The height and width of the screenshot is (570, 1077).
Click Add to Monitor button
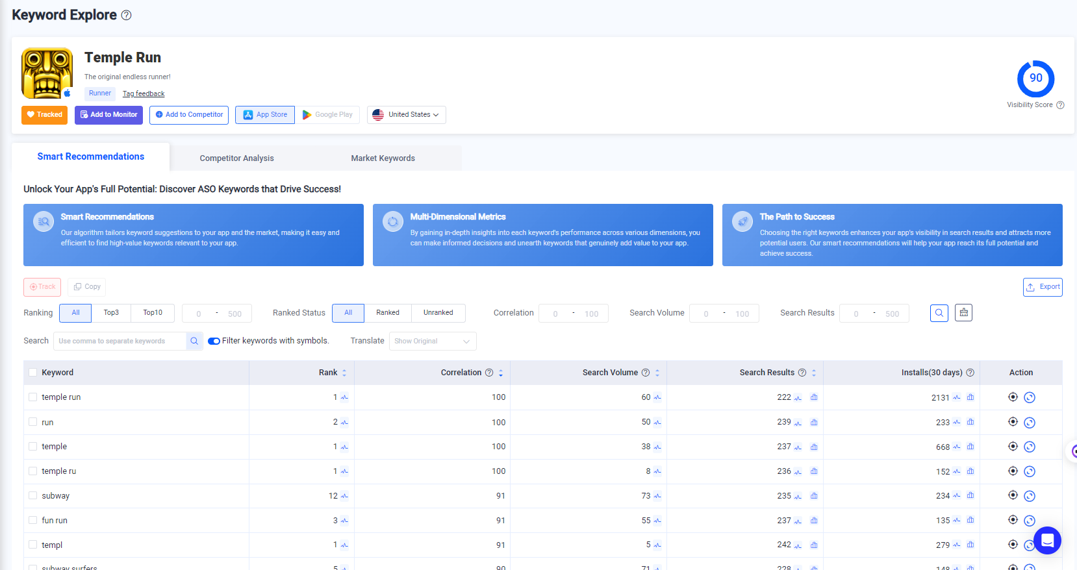click(108, 115)
